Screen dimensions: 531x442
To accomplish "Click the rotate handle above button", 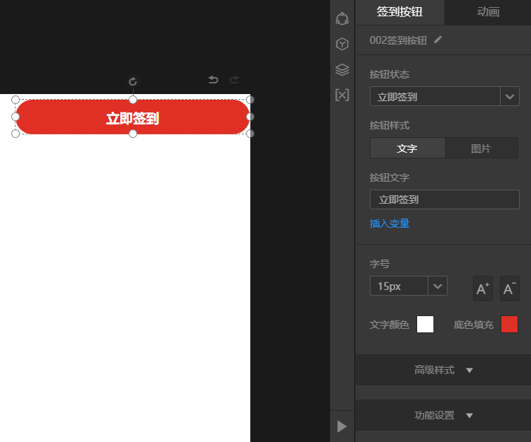I will (133, 81).
